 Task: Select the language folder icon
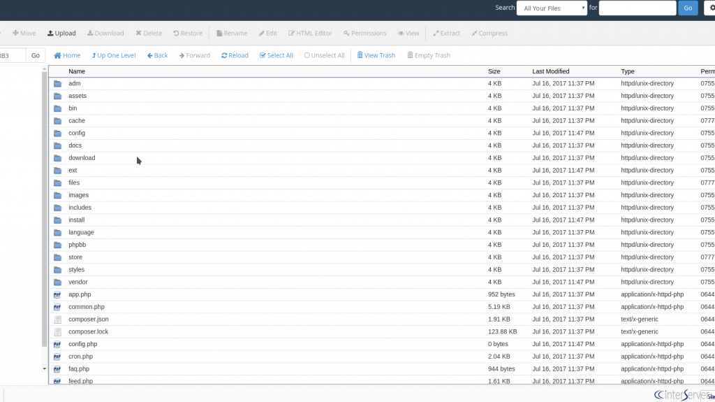click(x=57, y=233)
